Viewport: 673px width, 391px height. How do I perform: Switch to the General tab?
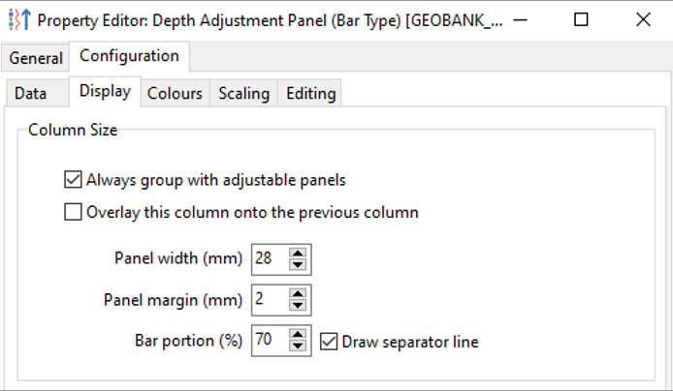36,58
